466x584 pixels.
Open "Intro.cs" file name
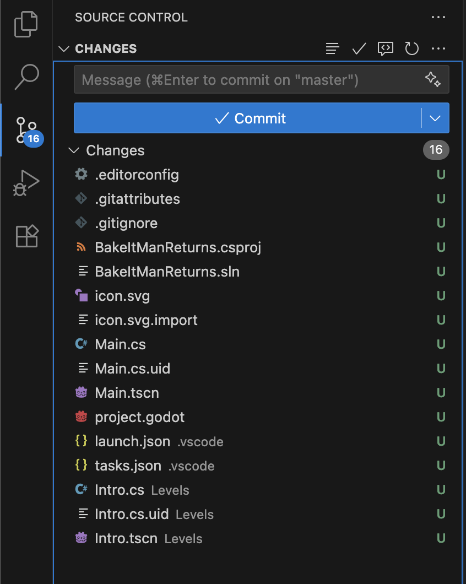(x=120, y=490)
